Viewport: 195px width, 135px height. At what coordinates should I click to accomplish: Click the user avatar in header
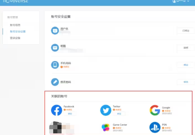pos(174,1)
